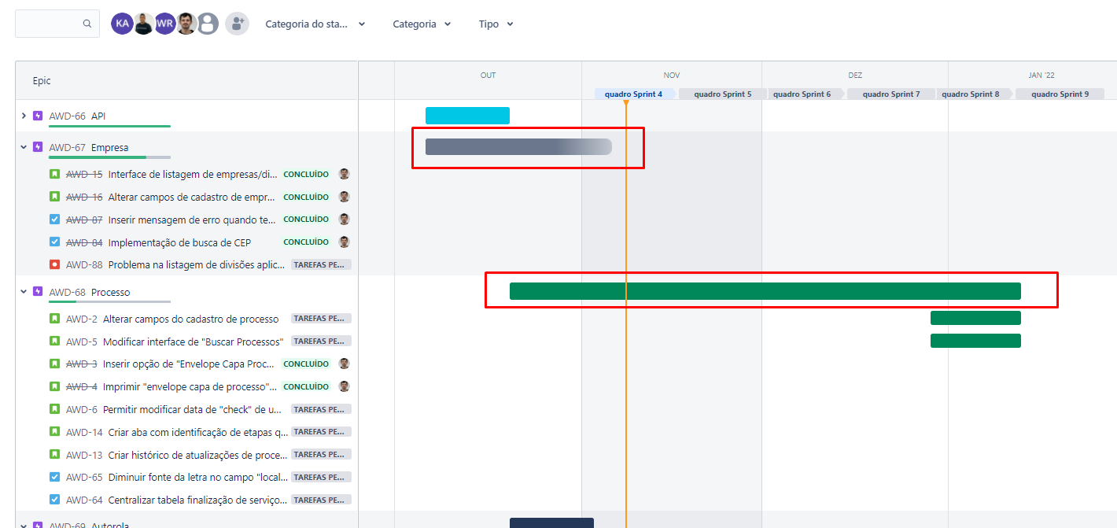Click TAREFAS PE... status on AWD-64 row
Viewport: 1117px width, 528px height.
(x=321, y=500)
